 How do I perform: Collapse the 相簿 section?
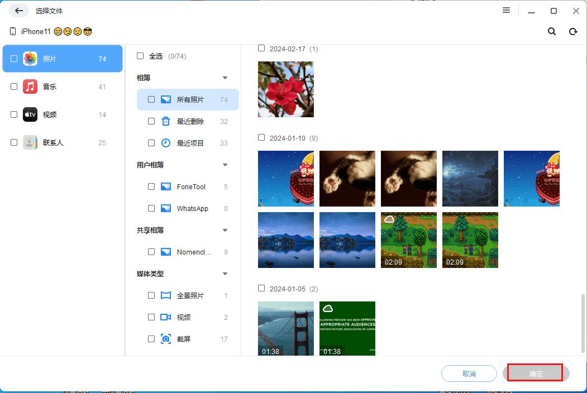point(225,78)
